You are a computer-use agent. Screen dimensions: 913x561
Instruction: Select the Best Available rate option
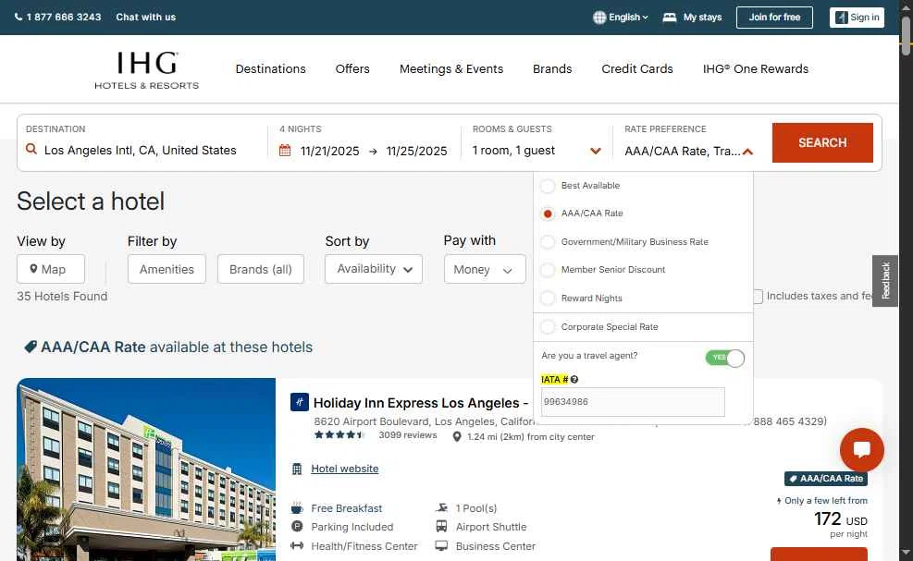(548, 186)
